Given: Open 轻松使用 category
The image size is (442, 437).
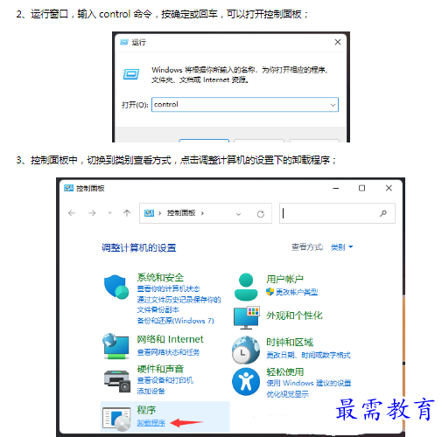Looking at the screenshot, I should coord(284,372).
